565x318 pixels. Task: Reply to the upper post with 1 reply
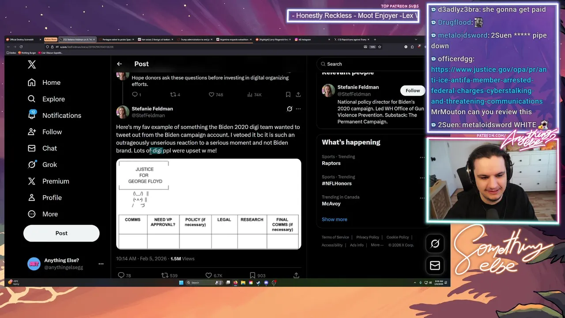click(136, 95)
